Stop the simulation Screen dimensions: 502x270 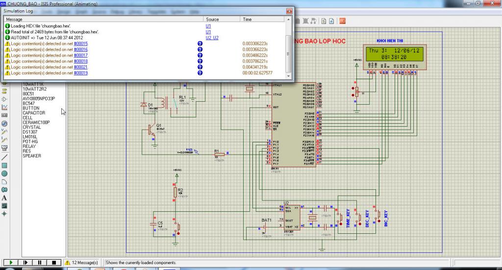click(x=54, y=263)
